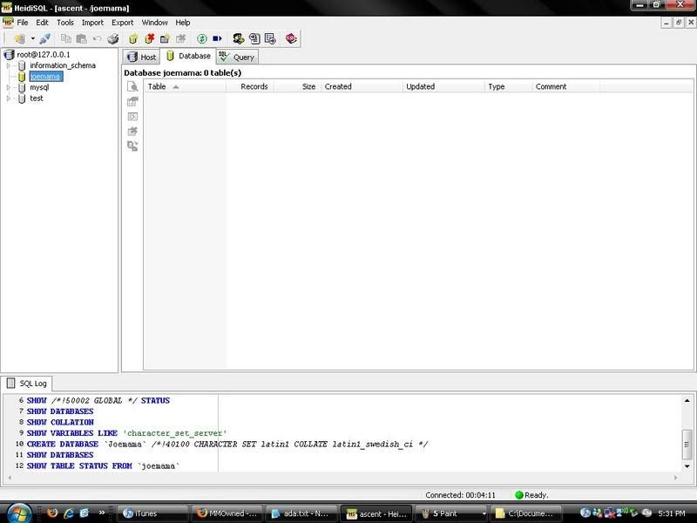Select the root@127.0.0.1 server node
This screenshot has width=697, height=523.
pos(43,55)
